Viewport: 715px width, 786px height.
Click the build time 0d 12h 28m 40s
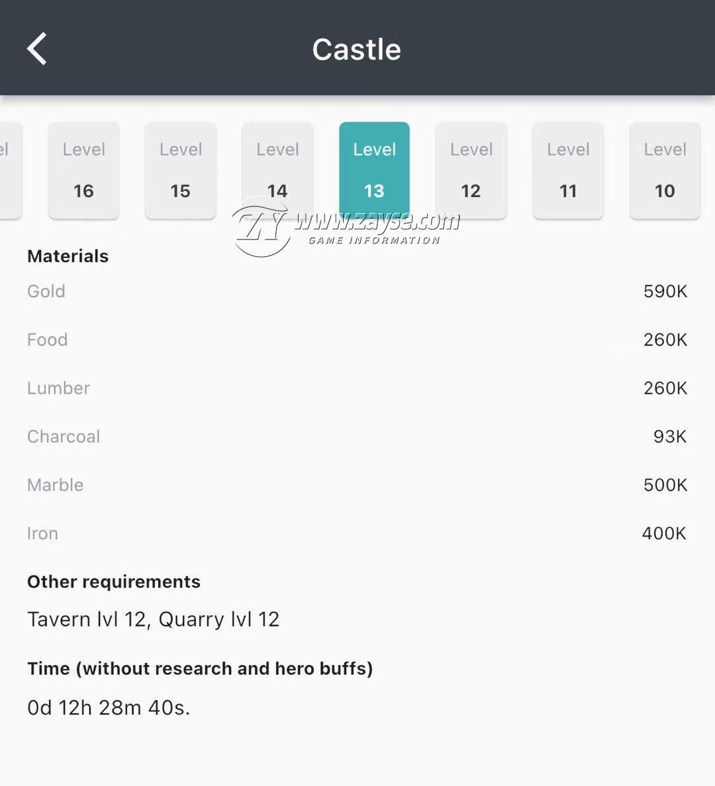pos(109,708)
